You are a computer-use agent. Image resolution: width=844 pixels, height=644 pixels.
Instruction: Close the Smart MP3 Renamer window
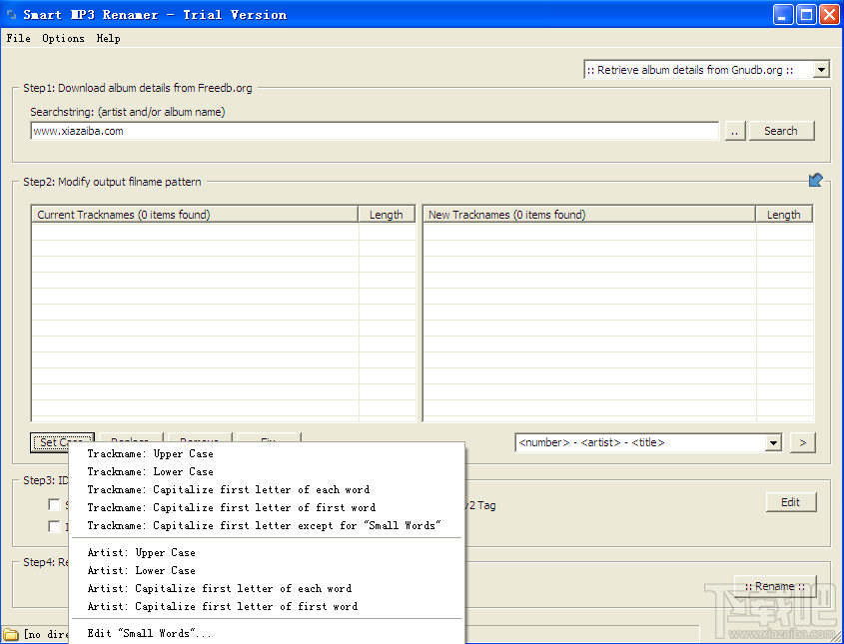(829, 15)
